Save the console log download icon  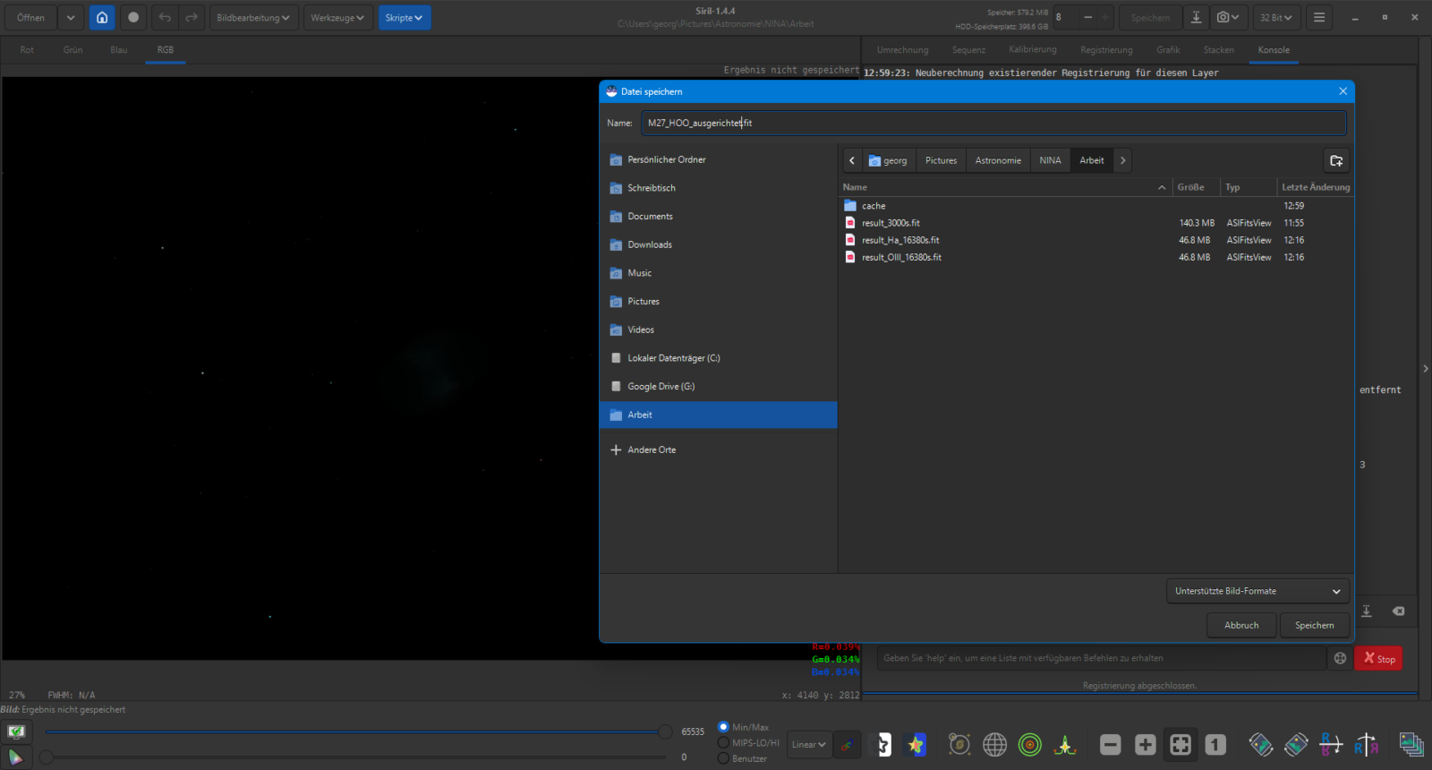(1367, 611)
